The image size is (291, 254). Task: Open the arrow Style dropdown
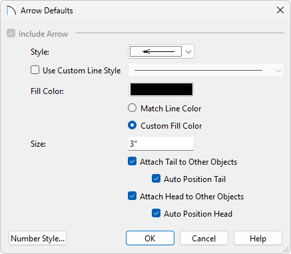pyautogui.click(x=188, y=52)
